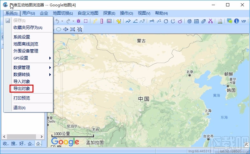Select the ellipse shape tool
The width and height of the screenshot is (250, 154).
[59, 29]
